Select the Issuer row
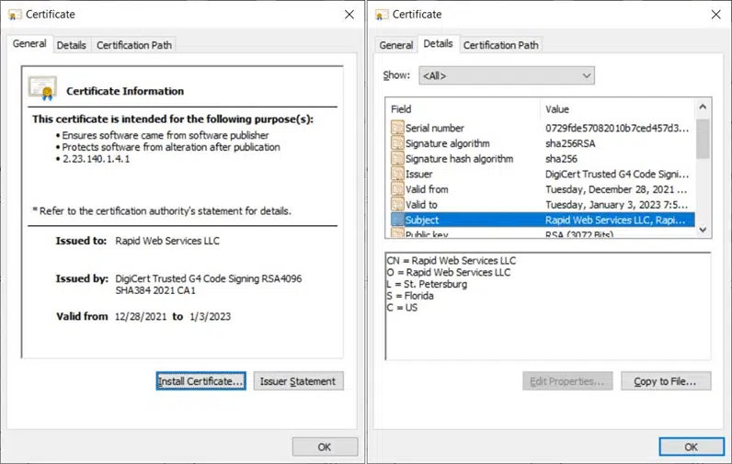732x464 pixels. pos(543,174)
